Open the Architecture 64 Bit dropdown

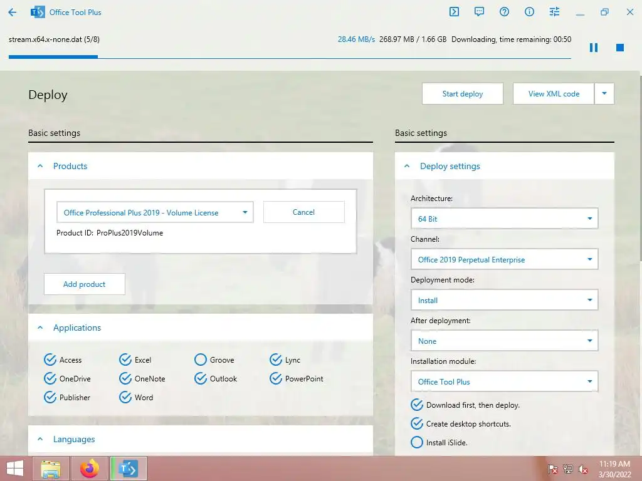coord(505,219)
